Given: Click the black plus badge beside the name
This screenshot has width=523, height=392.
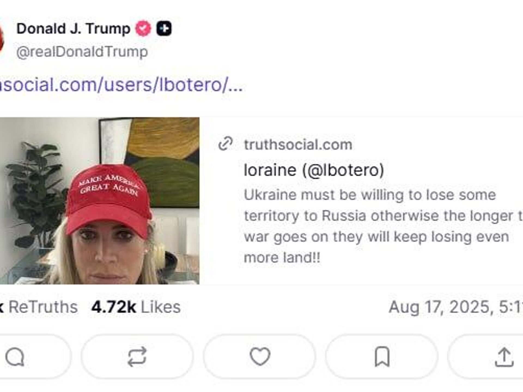Looking at the screenshot, I should [x=164, y=28].
